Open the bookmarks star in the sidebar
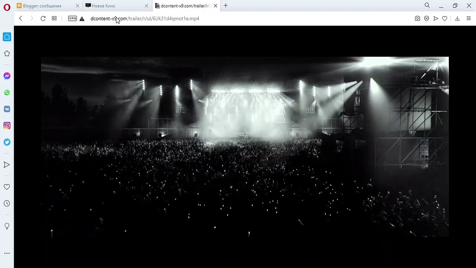 (7, 54)
